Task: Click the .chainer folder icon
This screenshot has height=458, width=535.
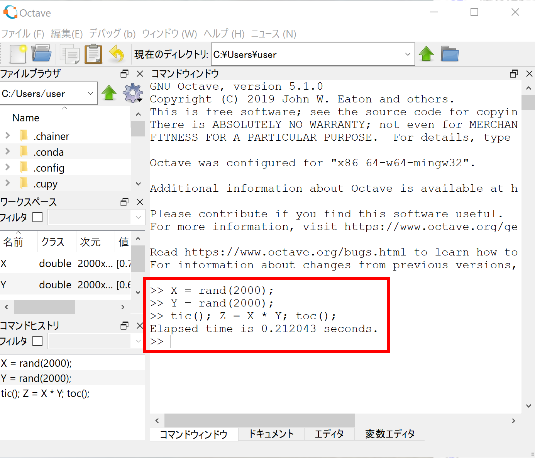Action: (x=24, y=136)
